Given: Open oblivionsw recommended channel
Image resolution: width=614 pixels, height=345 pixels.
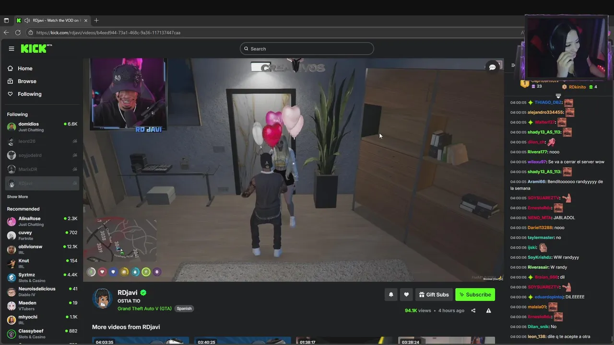Looking at the screenshot, I should click(42, 250).
